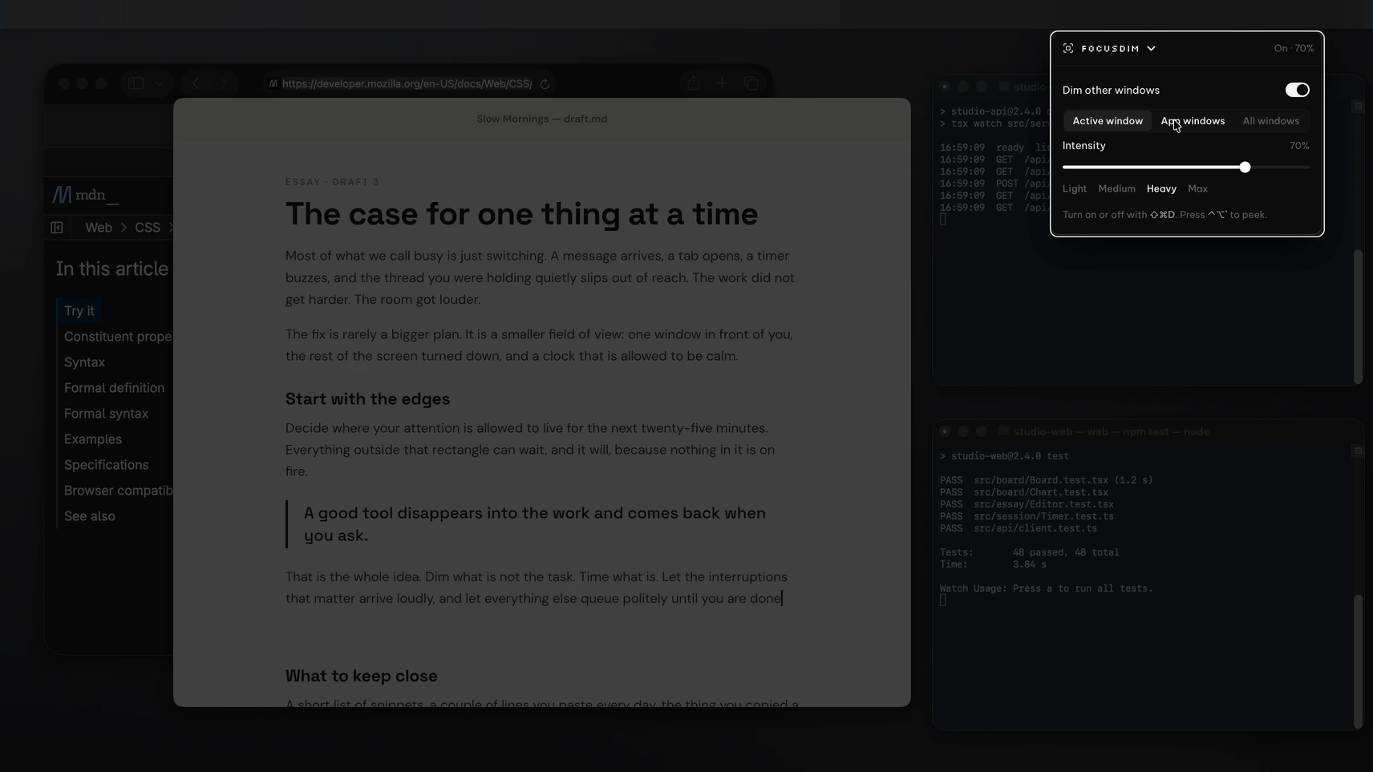Click the unfilled end of Intensity slider
The height and width of the screenshot is (772, 1373).
(x=1280, y=168)
